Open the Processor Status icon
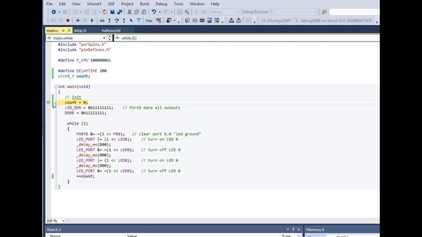The image size is (422, 237). click(209, 20)
